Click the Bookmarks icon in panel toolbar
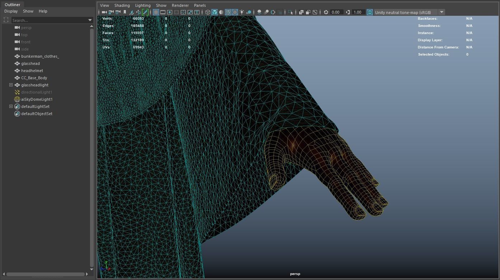Screen dimensions: 500x280 pos(125,12)
